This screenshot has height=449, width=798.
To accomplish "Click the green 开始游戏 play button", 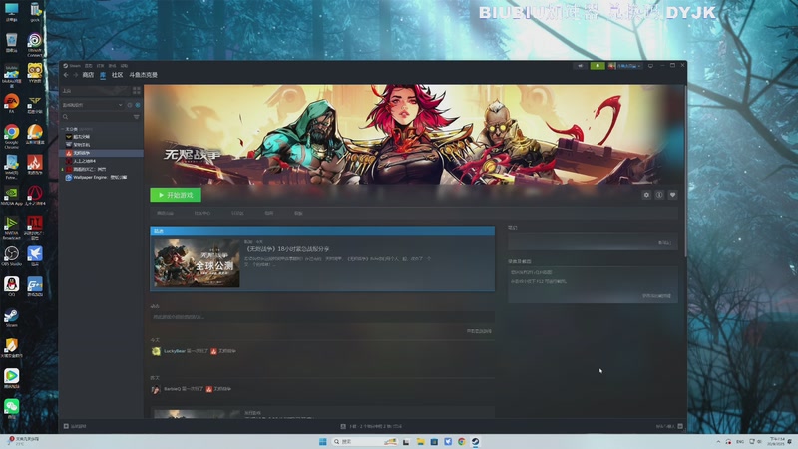I will coord(176,195).
